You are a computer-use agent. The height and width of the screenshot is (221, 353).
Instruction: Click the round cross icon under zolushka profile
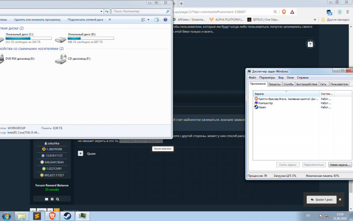pyautogui.click(x=52, y=199)
